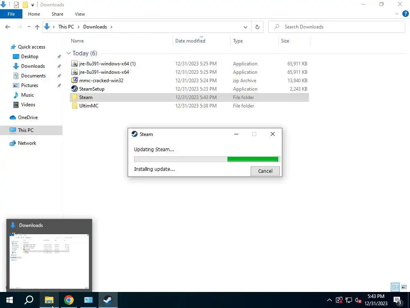Unpin Desktop using its pin icon

coord(59,57)
